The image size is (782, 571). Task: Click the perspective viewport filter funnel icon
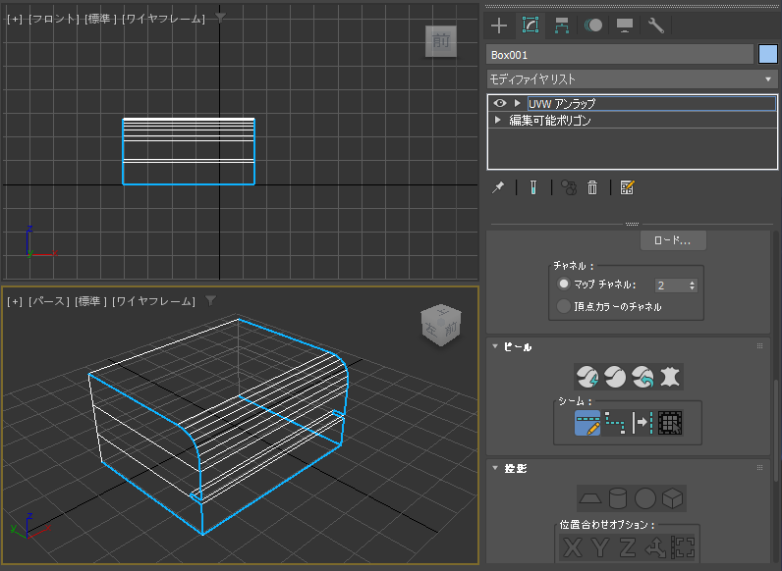click(210, 301)
